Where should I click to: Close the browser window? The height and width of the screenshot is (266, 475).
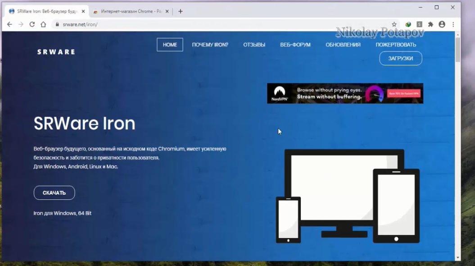pyautogui.click(x=452, y=7)
